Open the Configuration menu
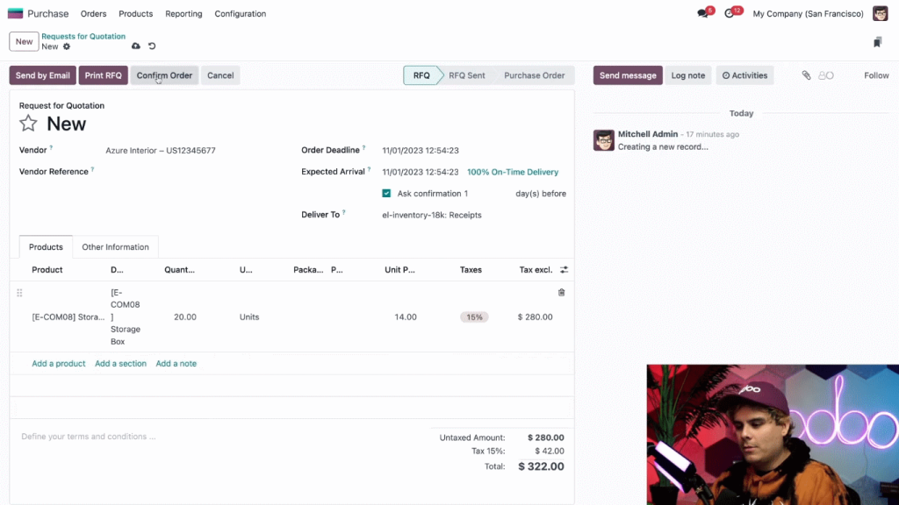This screenshot has height=505, width=899. pos(241,14)
